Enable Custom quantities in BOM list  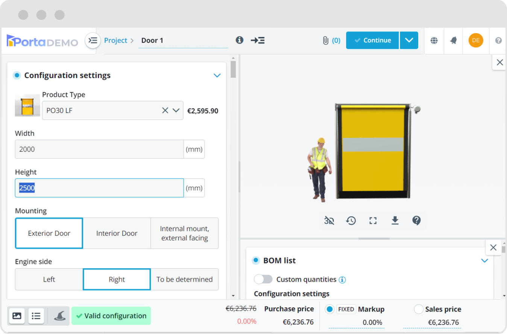[263, 279]
